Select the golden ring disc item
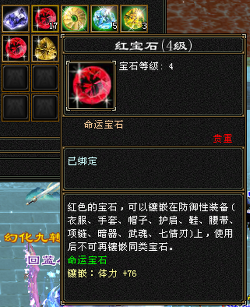The height and width of the screenshot is (307, 250). click(x=75, y=19)
